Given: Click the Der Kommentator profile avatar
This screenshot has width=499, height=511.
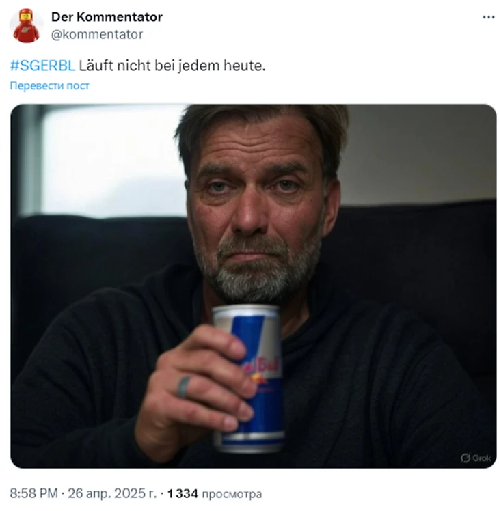Looking at the screenshot, I should pyautogui.click(x=27, y=25).
